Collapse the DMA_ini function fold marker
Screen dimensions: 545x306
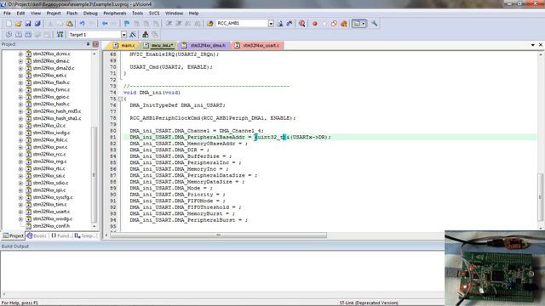[120, 99]
